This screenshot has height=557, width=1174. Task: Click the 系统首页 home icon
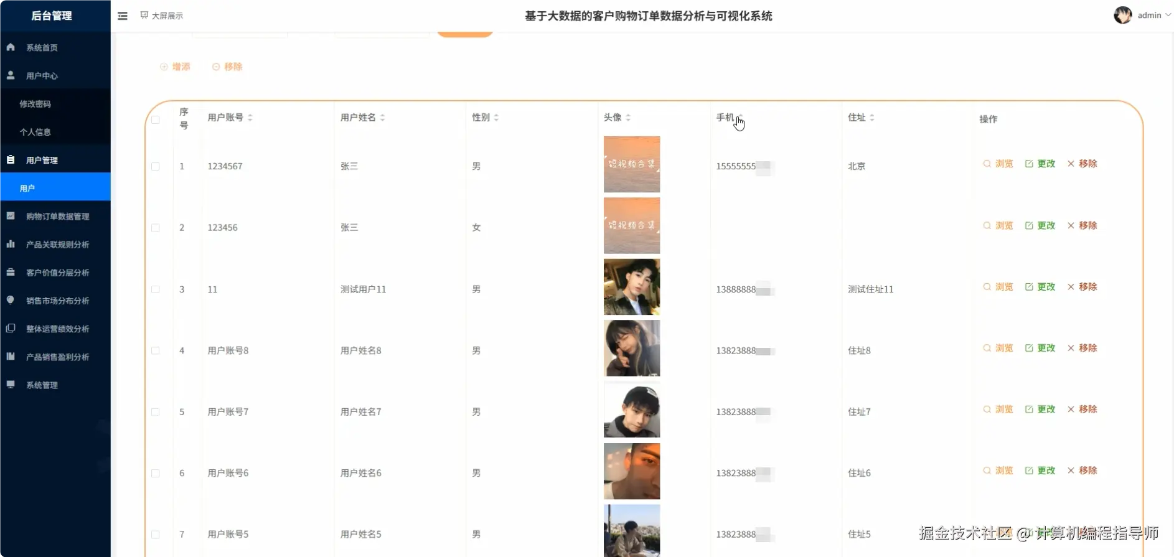(11, 47)
